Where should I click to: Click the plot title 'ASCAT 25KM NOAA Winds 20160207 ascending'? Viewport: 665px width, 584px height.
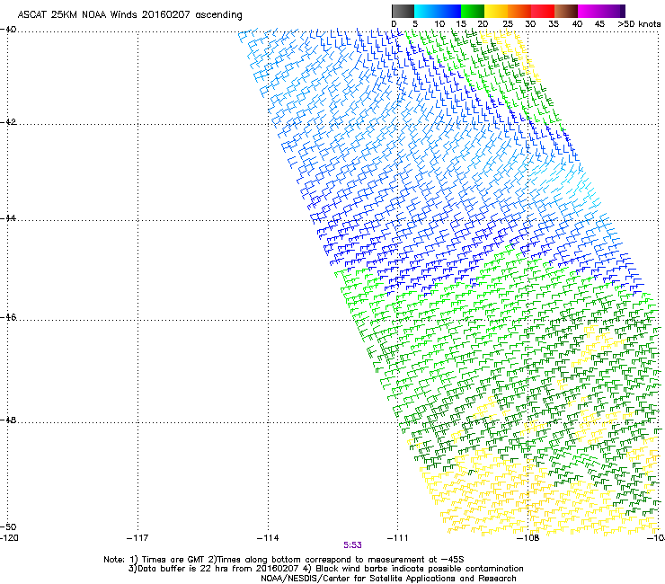129,15
